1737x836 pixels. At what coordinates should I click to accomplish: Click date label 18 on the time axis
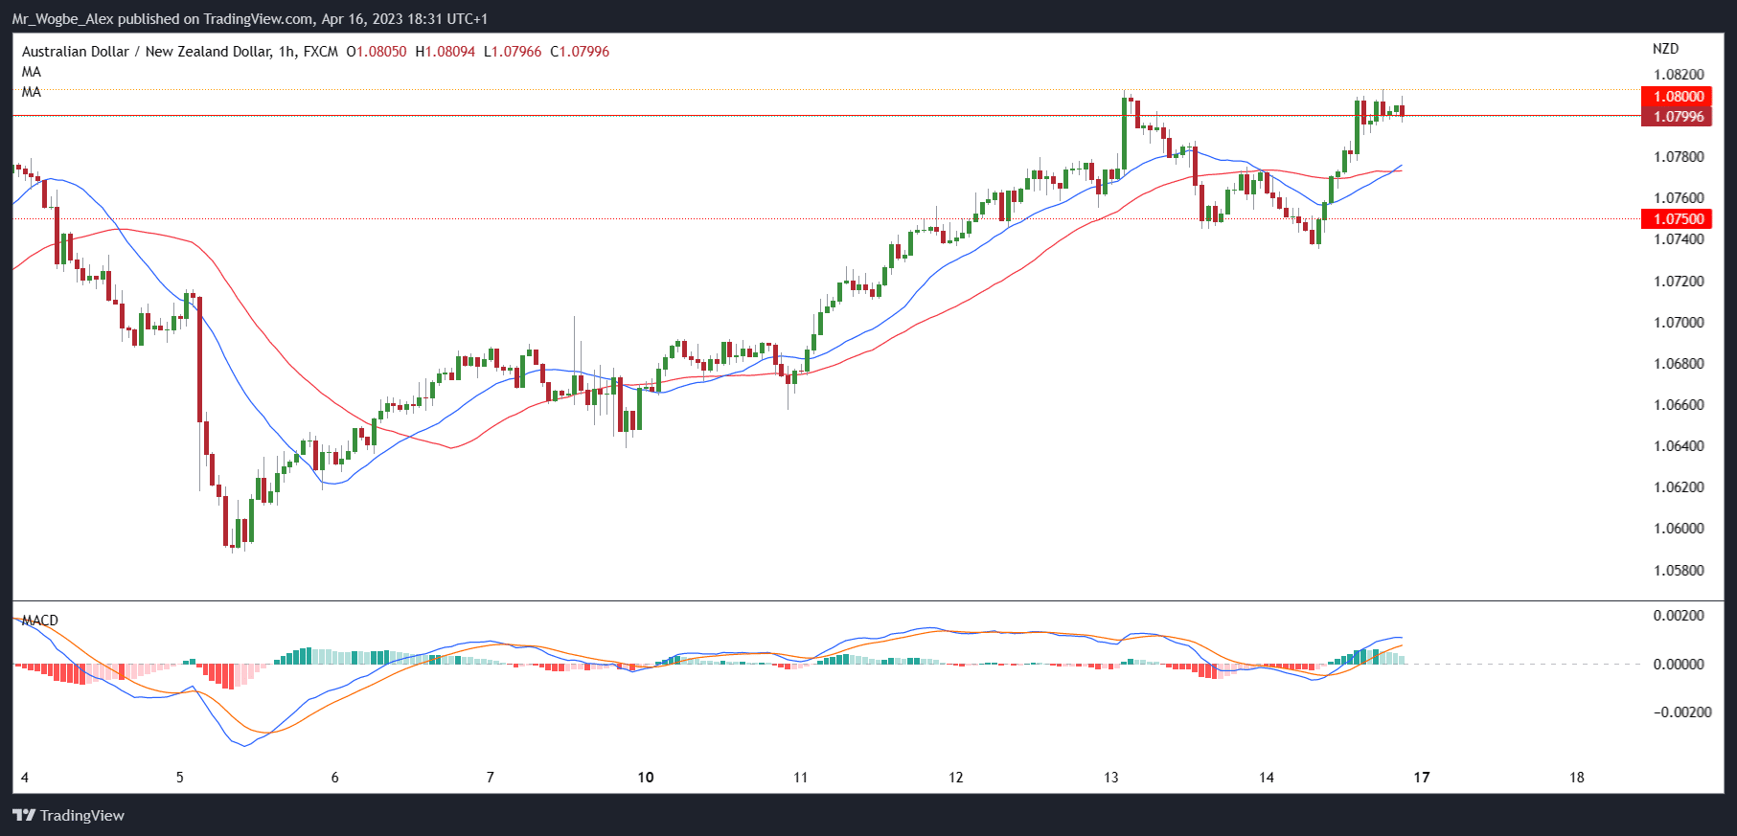[x=1577, y=778]
